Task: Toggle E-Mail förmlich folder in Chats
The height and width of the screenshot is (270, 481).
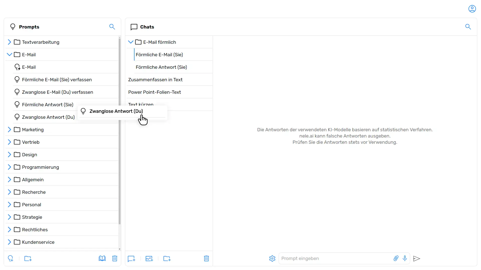Action: (131, 42)
